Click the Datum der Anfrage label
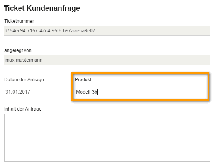 click(x=24, y=79)
